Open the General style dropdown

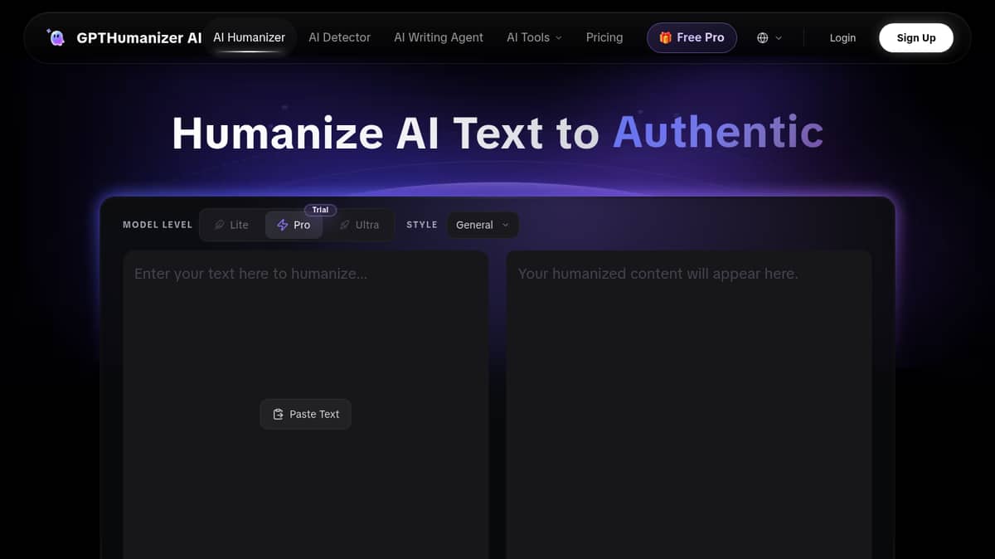pyautogui.click(x=483, y=225)
